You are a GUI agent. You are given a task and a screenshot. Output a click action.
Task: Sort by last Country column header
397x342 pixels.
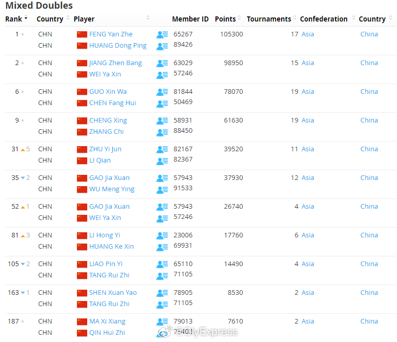pos(375,19)
